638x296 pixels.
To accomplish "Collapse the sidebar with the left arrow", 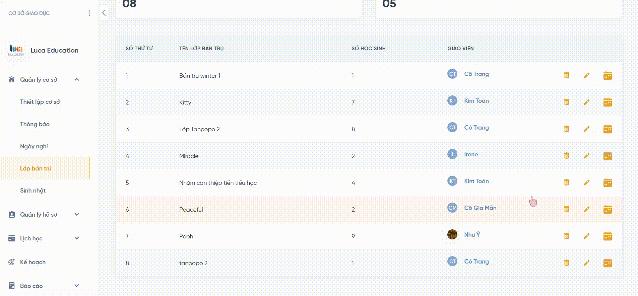I will (104, 13).
